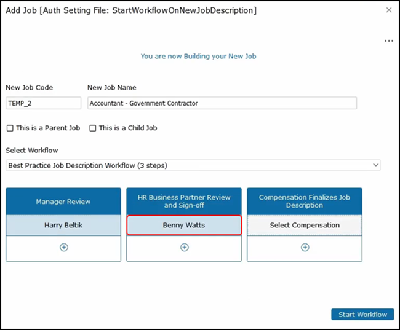Focus the New Job Name text field
This screenshot has height=330, width=400.
click(222, 104)
